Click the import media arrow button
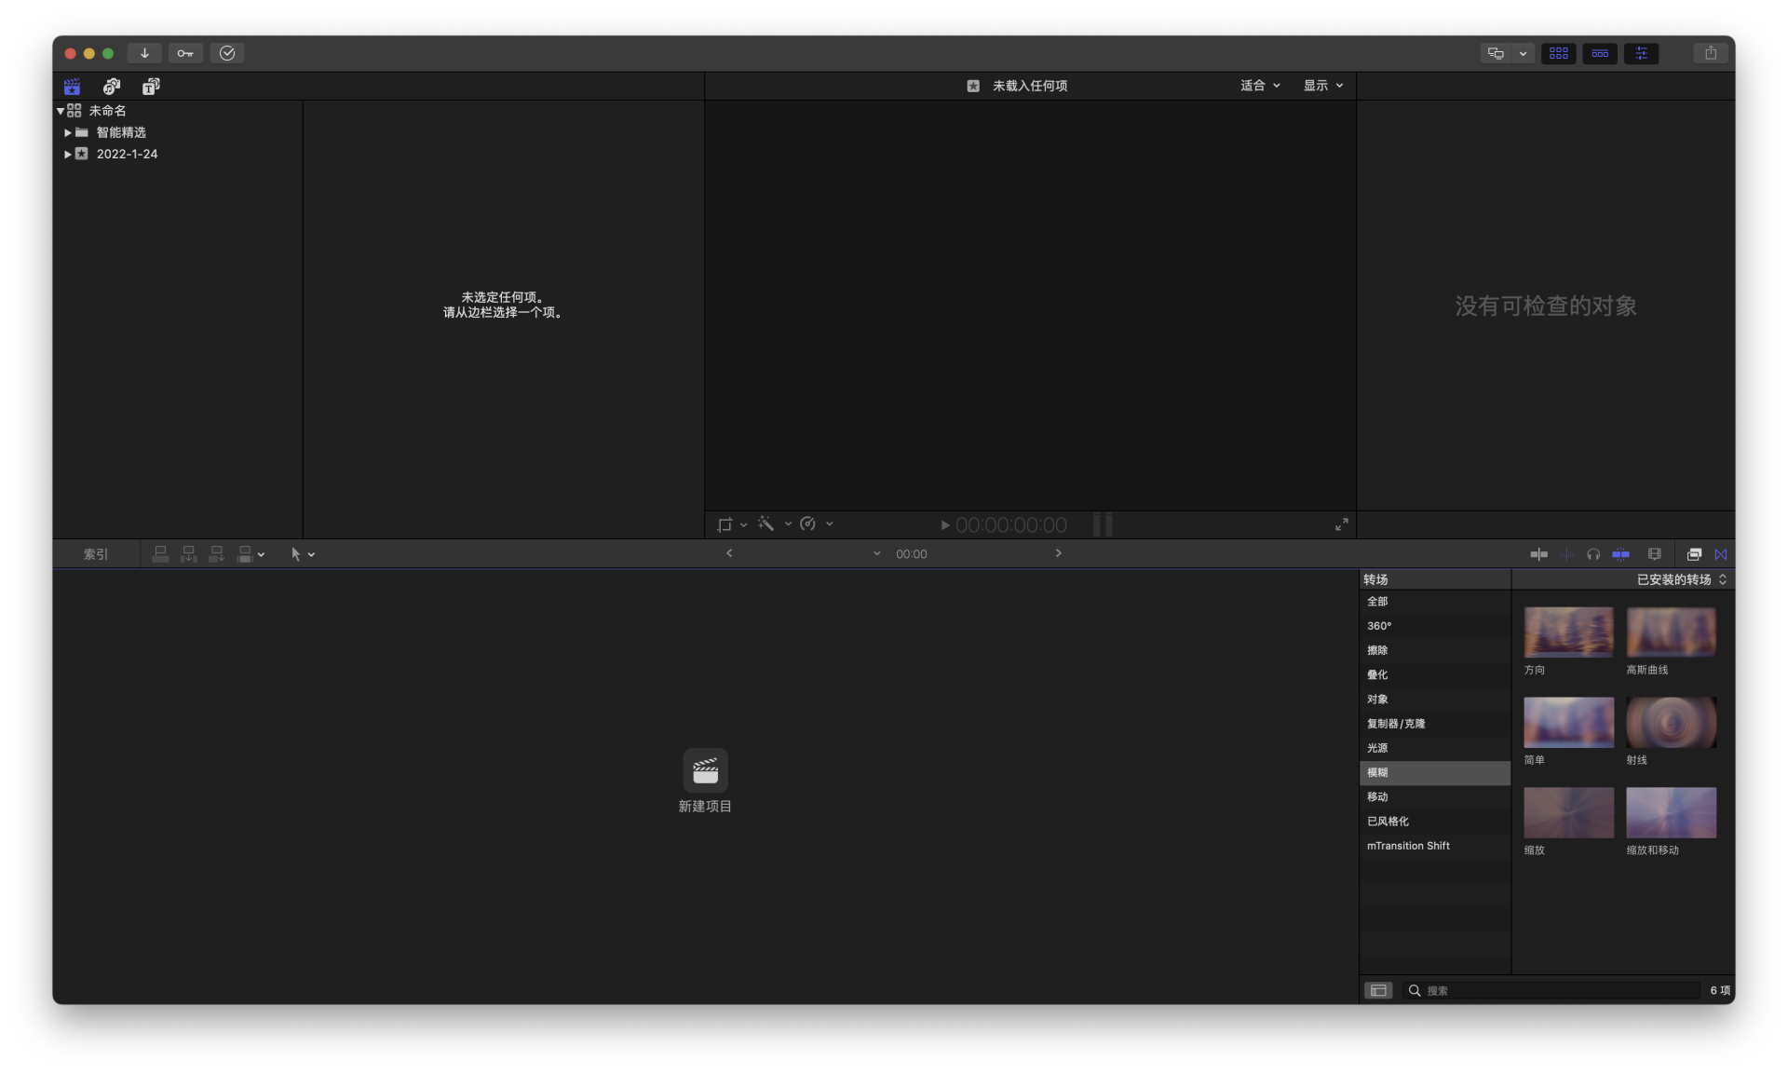 coord(144,53)
